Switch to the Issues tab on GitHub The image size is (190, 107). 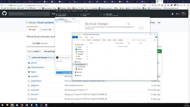coord(46,30)
